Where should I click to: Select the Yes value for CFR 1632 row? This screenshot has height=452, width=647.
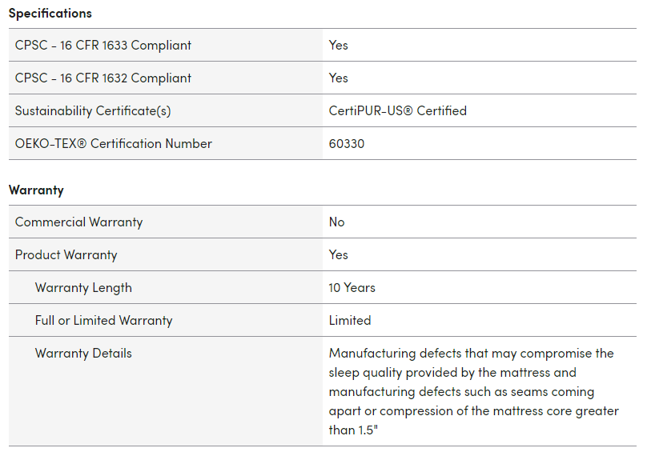(339, 78)
